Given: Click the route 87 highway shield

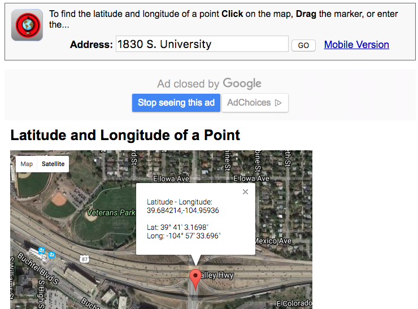Looking at the screenshot, I should [x=85, y=259].
